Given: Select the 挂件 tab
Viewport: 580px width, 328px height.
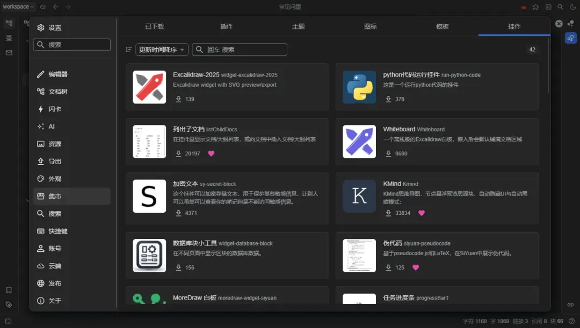Looking at the screenshot, I should [514, 26].
